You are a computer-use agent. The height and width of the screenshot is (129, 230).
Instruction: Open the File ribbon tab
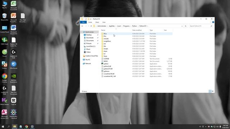[x=83, y=22]
